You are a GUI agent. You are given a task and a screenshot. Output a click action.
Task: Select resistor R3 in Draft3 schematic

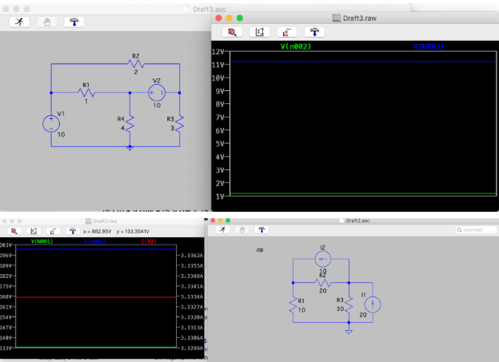[x=179, y=124]
